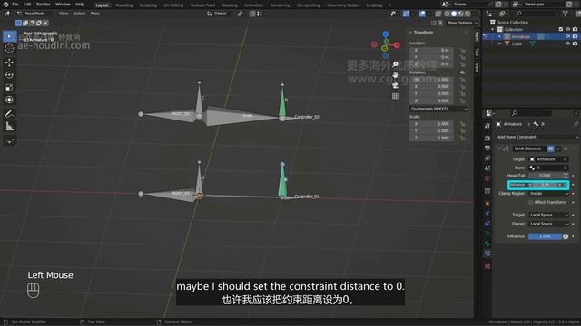Open the Render properties tab icon
This screenshot has height=326, width=581.
[487, 139]
